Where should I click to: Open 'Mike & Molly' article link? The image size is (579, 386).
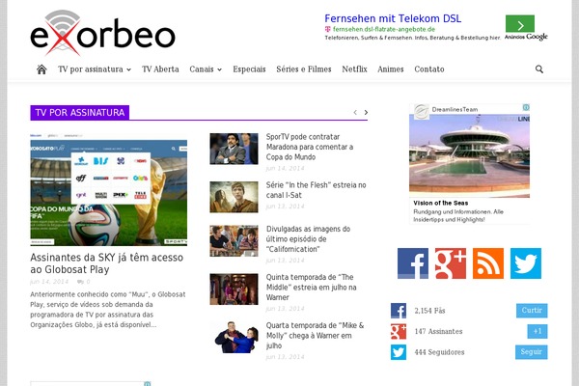(315, 336)
